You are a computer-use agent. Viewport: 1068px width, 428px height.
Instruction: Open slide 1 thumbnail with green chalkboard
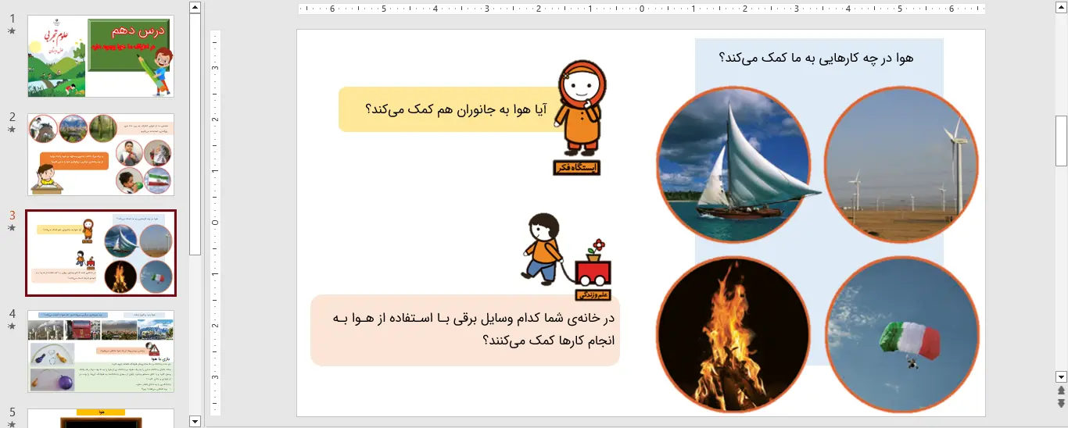[101, 55]
